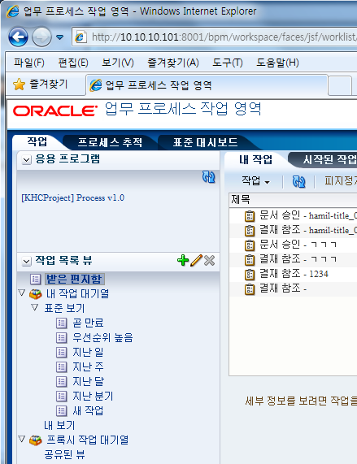Screen dimensions: 357x464
Task: Open the 편집(E) menu
Action: tap(73, 63)
